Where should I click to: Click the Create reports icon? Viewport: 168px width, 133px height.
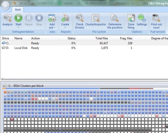click(65, 18)
